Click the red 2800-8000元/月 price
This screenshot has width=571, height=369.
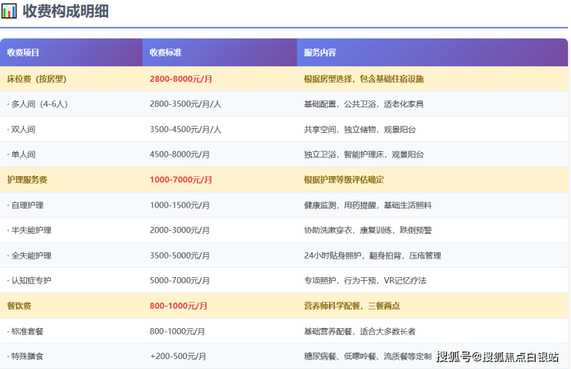pyautogui.click(x=181, y=79)
